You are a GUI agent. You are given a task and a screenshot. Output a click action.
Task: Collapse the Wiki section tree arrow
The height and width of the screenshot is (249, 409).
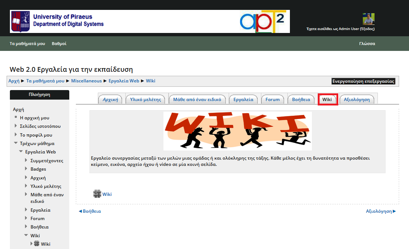pos(26,235)
